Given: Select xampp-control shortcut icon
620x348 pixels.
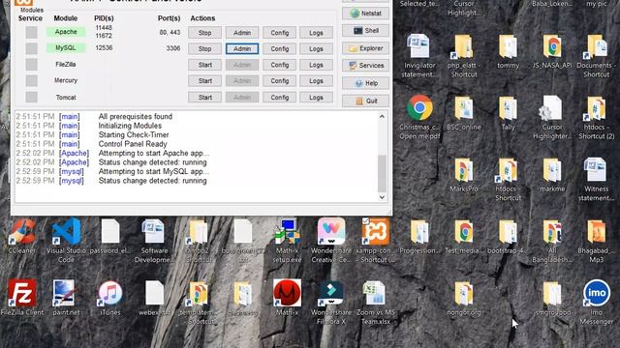Looking at the screenshot, I should [376, 241].
